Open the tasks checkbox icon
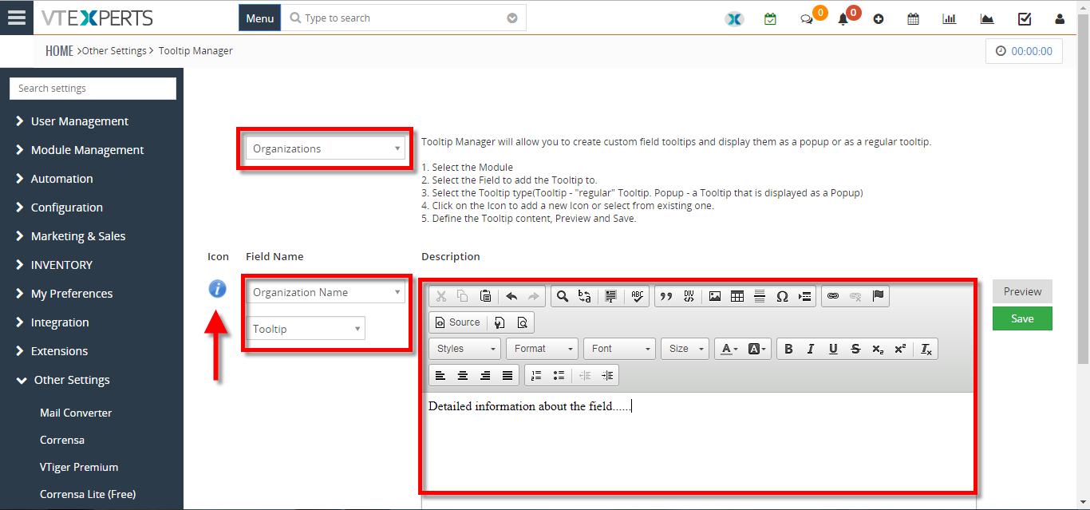 (x=1025, y=19)
